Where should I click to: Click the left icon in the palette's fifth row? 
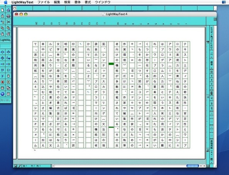tap(2, 34)
